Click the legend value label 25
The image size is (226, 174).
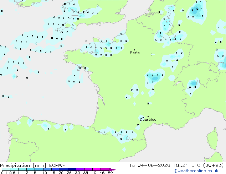point(69,173)
